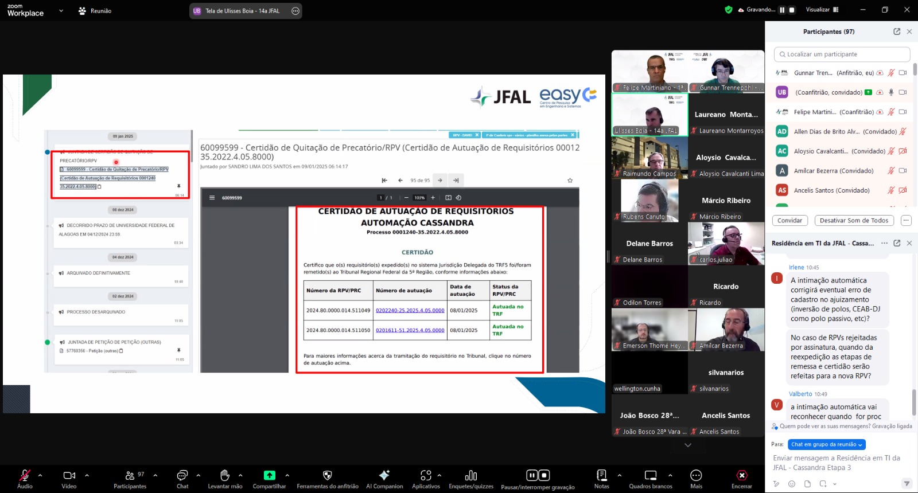The height and width of the screenshot is (493, 918).
Task: Take chat screenshot icon
Action: tap(822, 484)
